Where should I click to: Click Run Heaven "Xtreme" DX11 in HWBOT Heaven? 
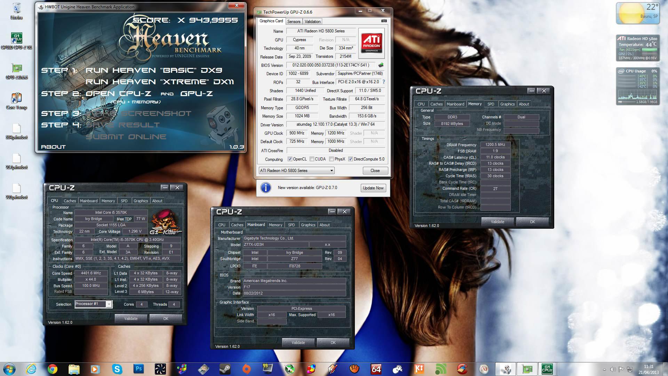point(160,82)
